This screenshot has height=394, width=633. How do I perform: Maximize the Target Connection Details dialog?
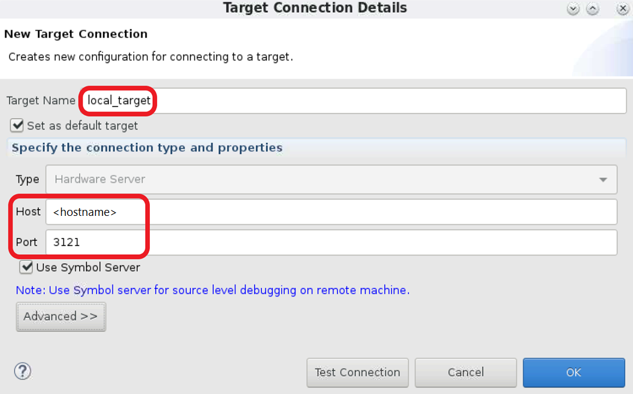[x=592, y=9]
